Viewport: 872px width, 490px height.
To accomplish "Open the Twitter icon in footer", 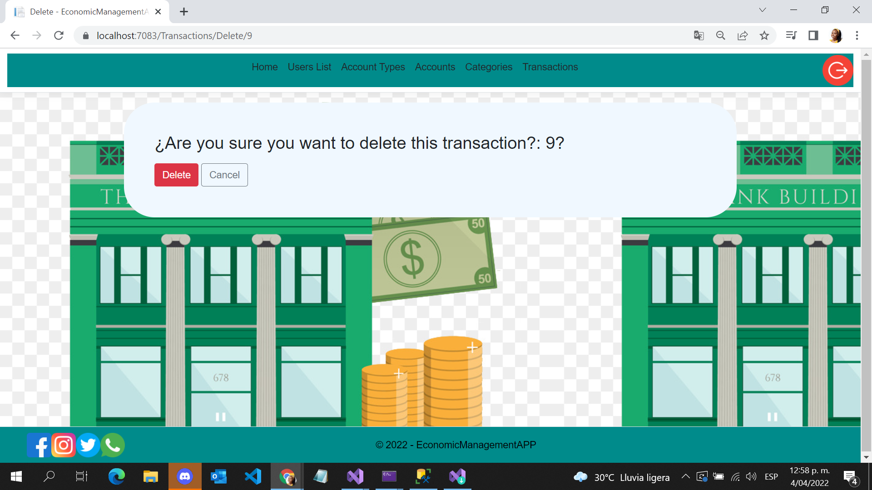I will 88,445.
